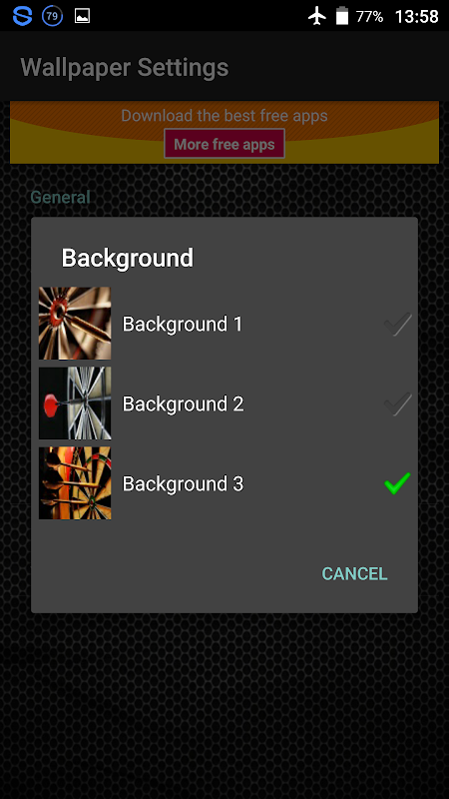Tap the 13:58 clock in status bar
The width and height of the screenshot is (449, 799).
(416, 16)
